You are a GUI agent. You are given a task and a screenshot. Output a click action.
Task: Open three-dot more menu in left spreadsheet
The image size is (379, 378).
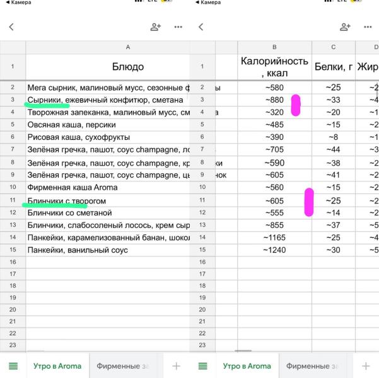(178, 27)
